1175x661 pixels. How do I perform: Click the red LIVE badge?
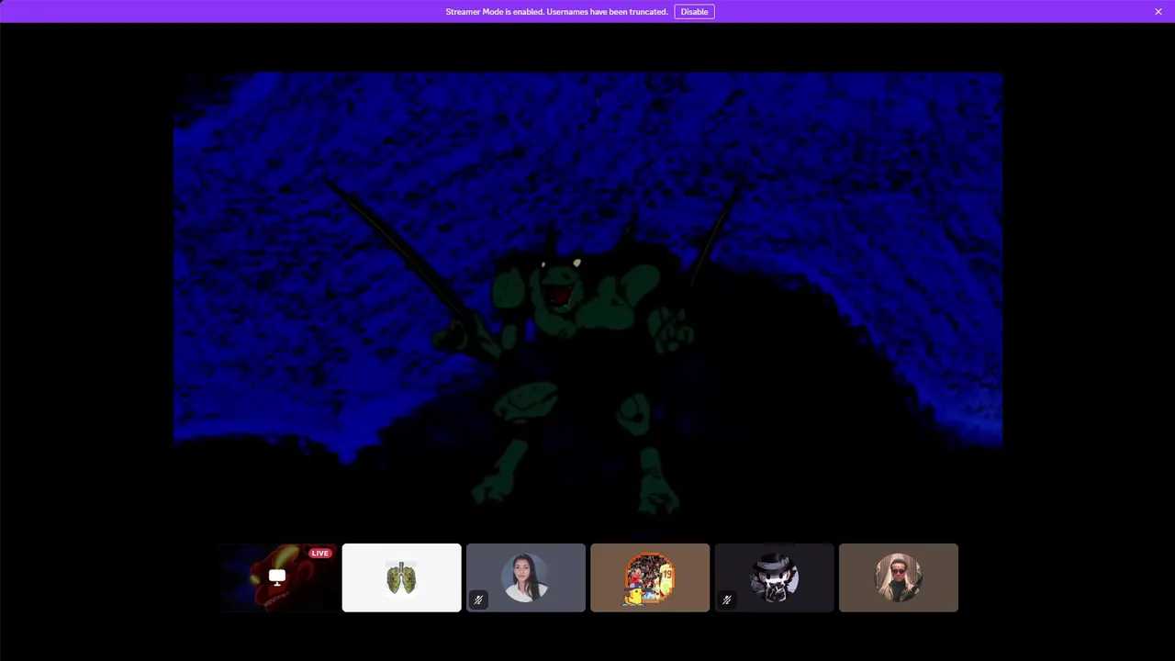point(319,553)
